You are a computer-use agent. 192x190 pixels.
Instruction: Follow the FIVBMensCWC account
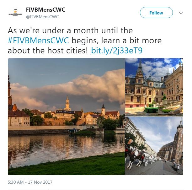pos(156,13)
